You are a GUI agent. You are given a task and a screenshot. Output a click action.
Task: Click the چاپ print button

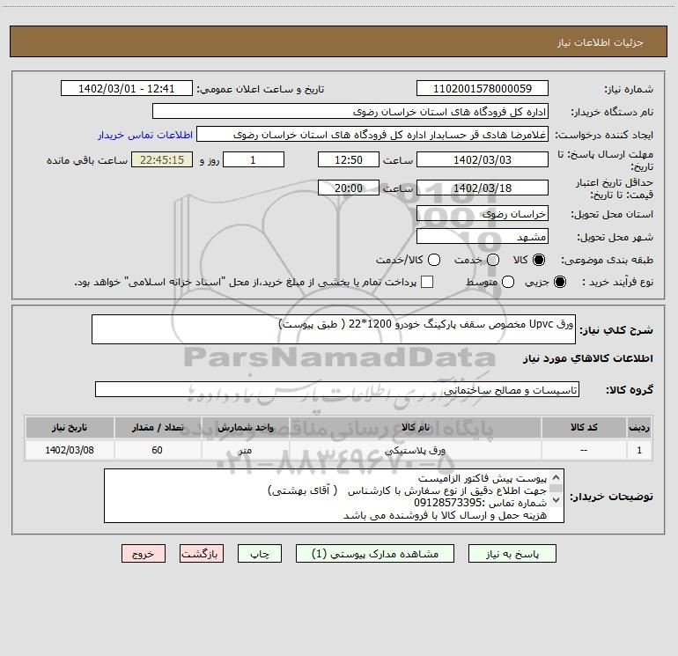(260, 554)
